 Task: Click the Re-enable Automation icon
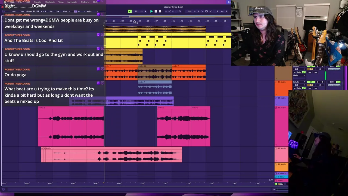point(173,11)
